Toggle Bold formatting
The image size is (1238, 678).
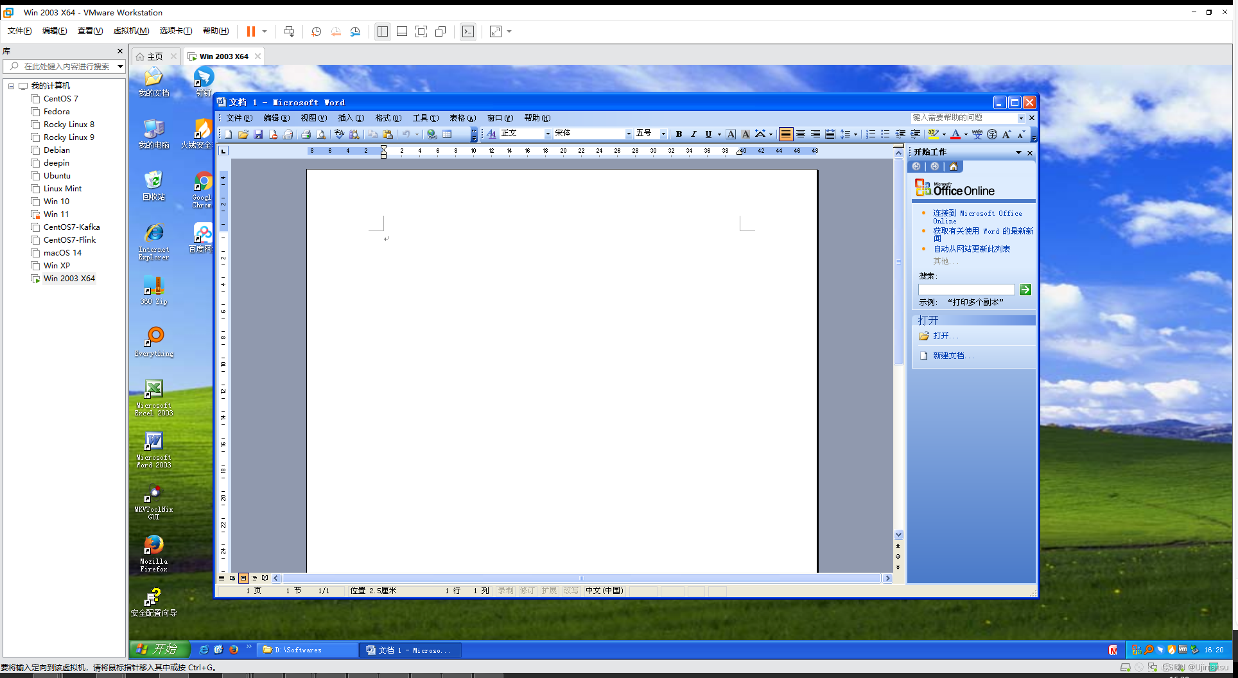[x=679, y=134]
